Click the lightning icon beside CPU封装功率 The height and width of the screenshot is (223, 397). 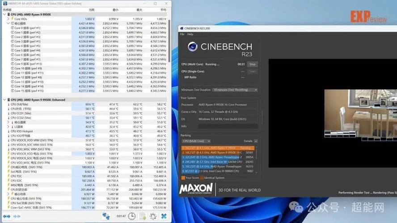(8, 190)
